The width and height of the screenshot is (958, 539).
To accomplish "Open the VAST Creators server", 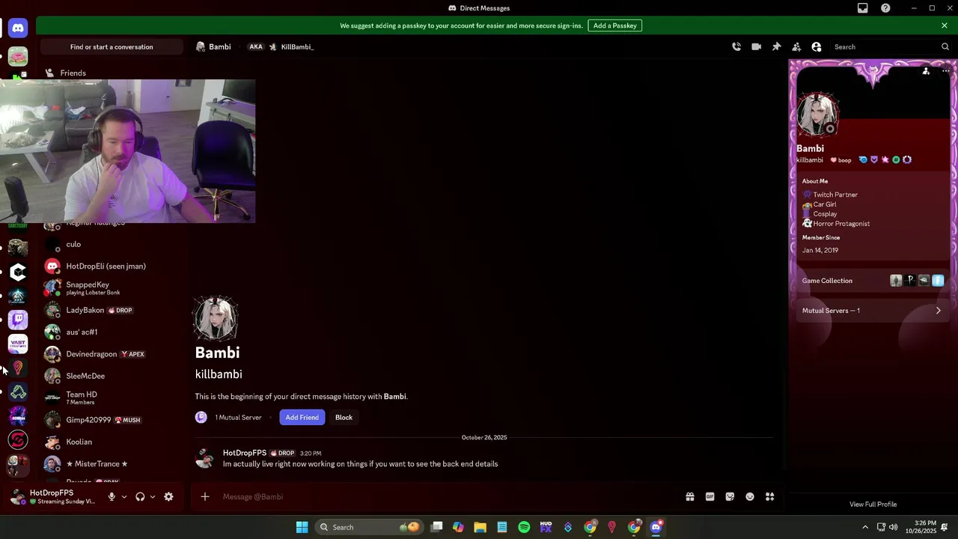I will (x=18, y=344).
